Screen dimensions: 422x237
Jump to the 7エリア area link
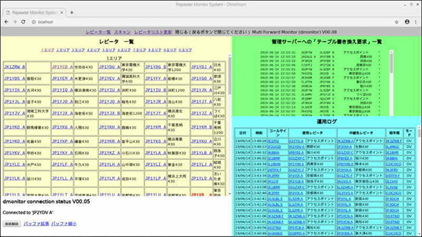click(x=139, y=50)
